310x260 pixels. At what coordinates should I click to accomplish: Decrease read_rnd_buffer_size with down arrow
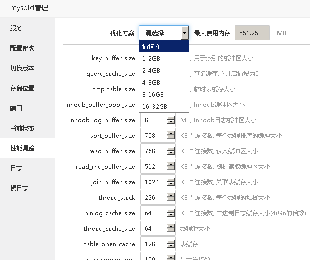tap(171, 169)
